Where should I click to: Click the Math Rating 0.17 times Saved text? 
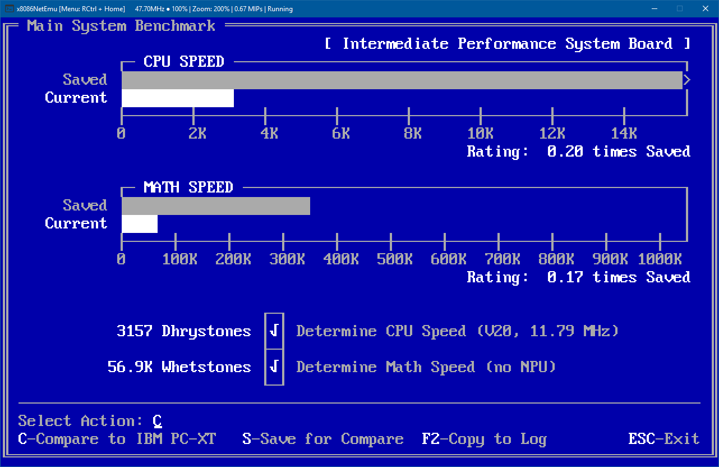pyautogui.click(x=578, y=277)
